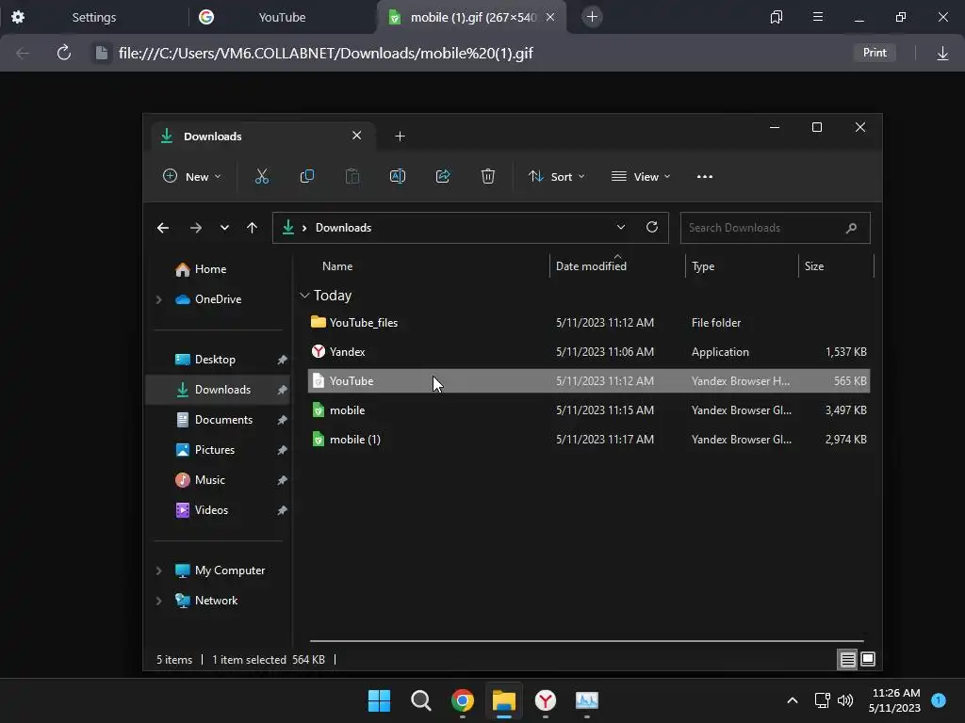The image size is (965, 723).
Task: Launch Google Chrome from taskbar
Action: pos(463,700)
